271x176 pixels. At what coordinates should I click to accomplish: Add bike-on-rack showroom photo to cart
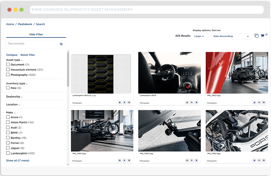[x=129, y=161]
